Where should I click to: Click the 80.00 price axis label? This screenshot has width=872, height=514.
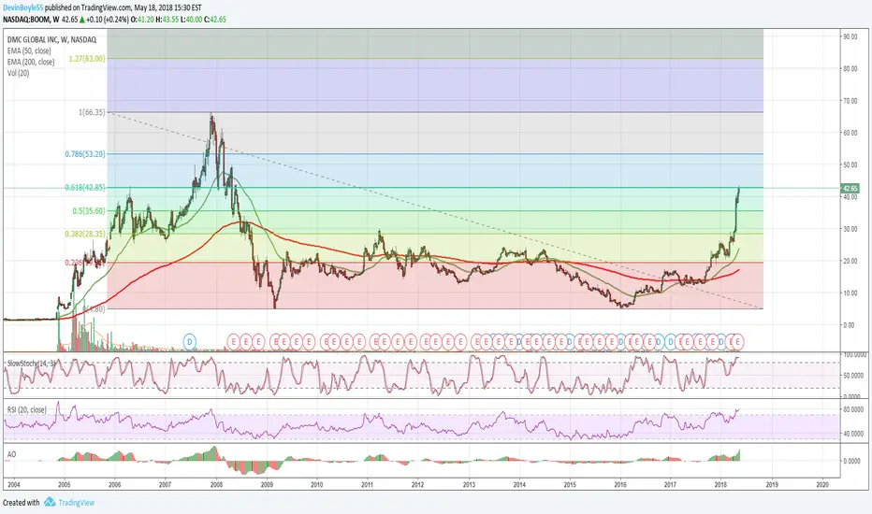point(850,69)
